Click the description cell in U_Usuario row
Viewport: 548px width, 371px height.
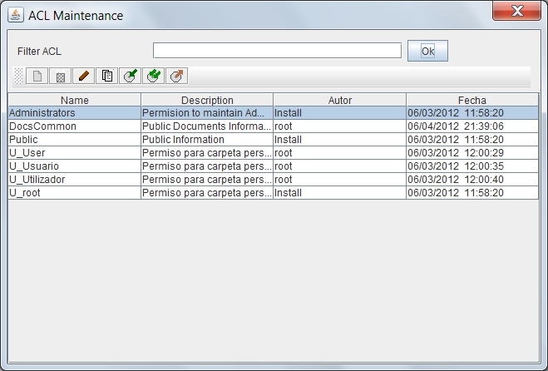pyautogui.click(x=207, y=166)
